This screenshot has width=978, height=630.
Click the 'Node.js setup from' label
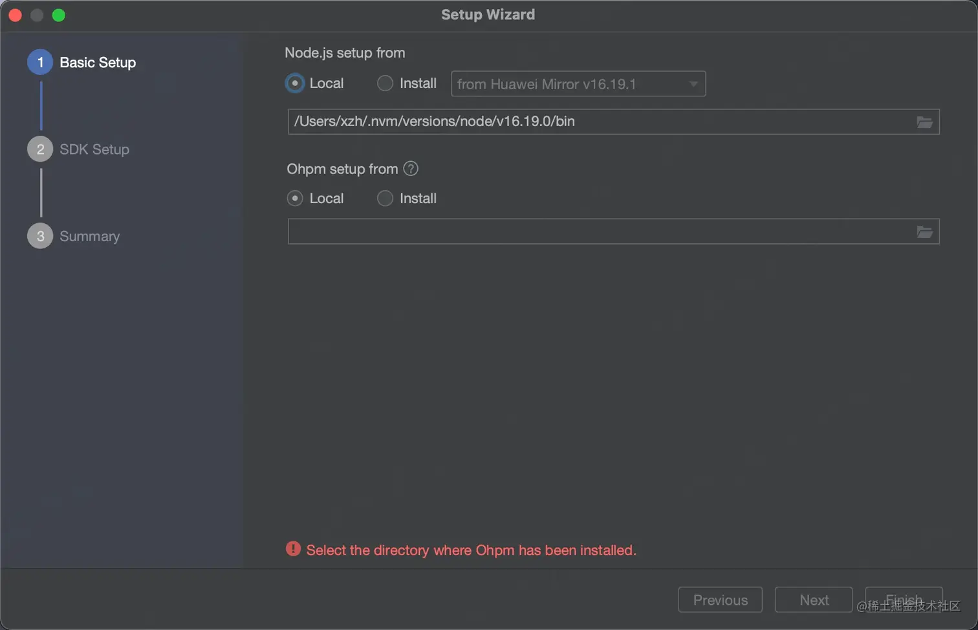[345, 53]
